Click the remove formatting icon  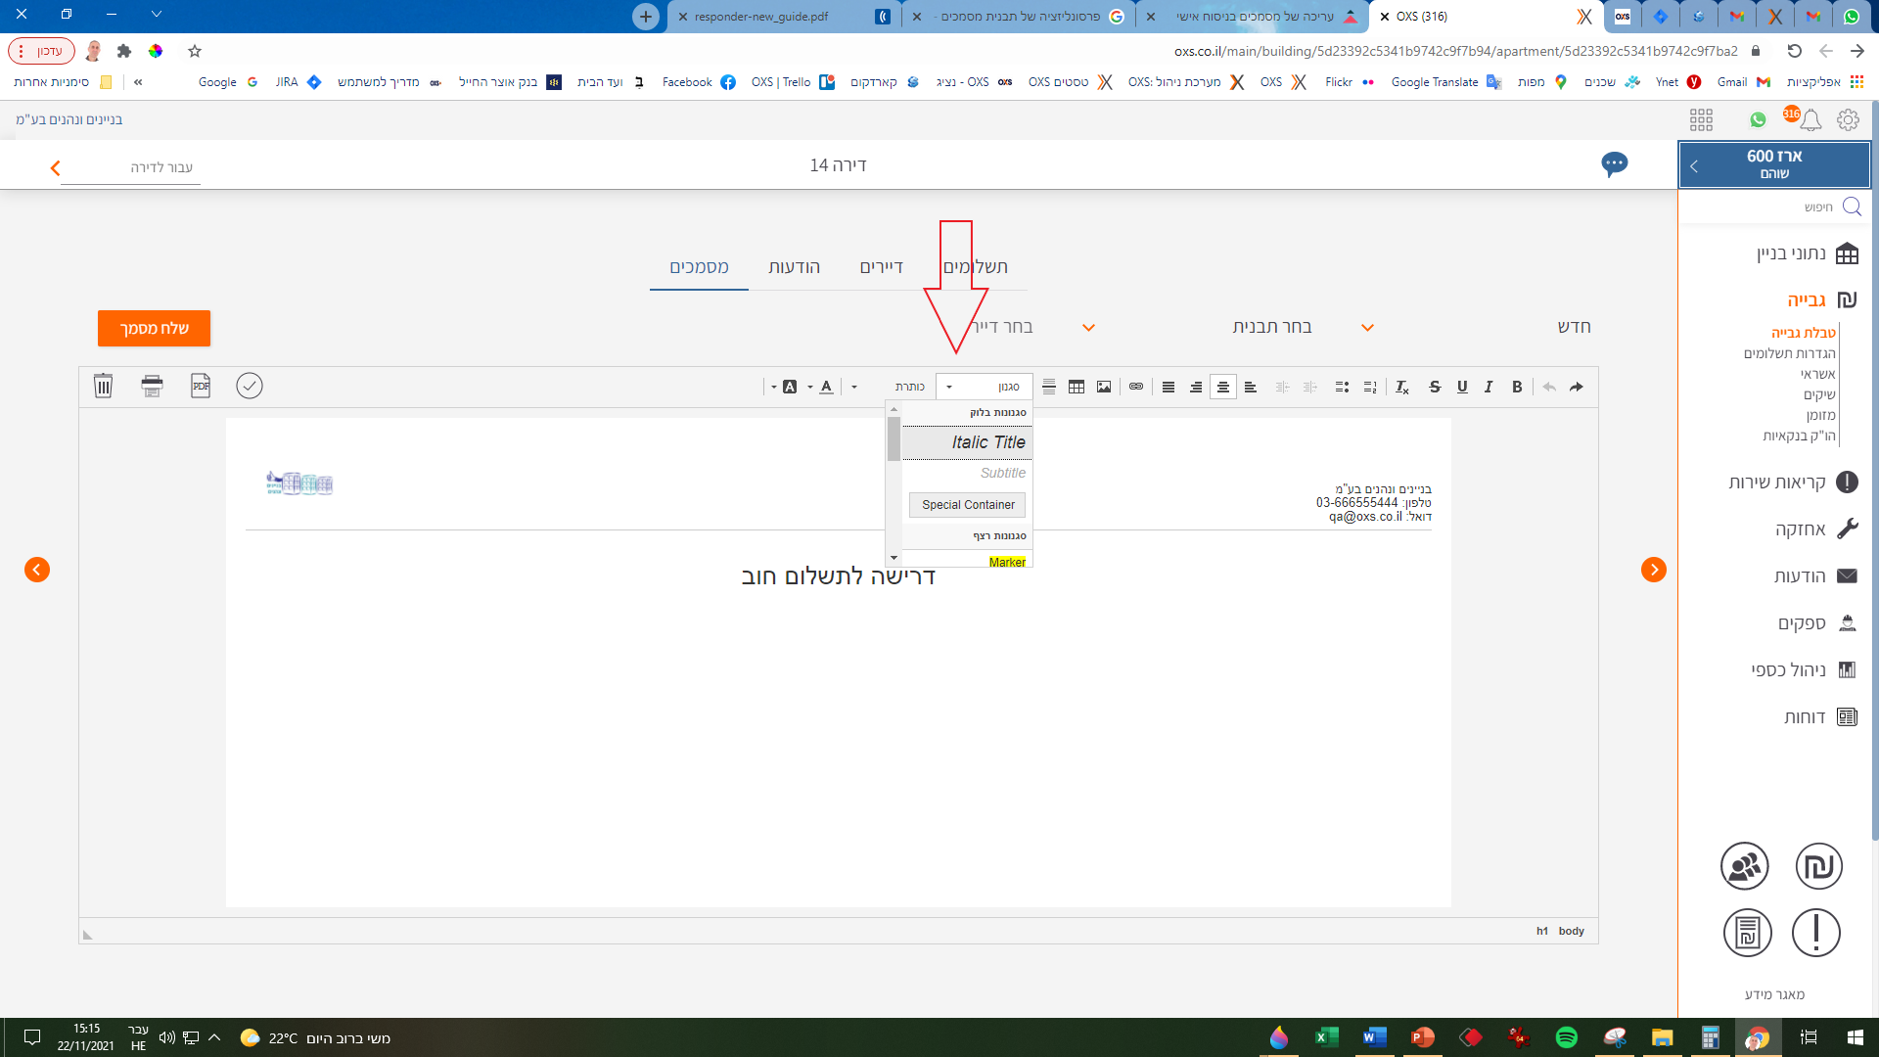1401,387
